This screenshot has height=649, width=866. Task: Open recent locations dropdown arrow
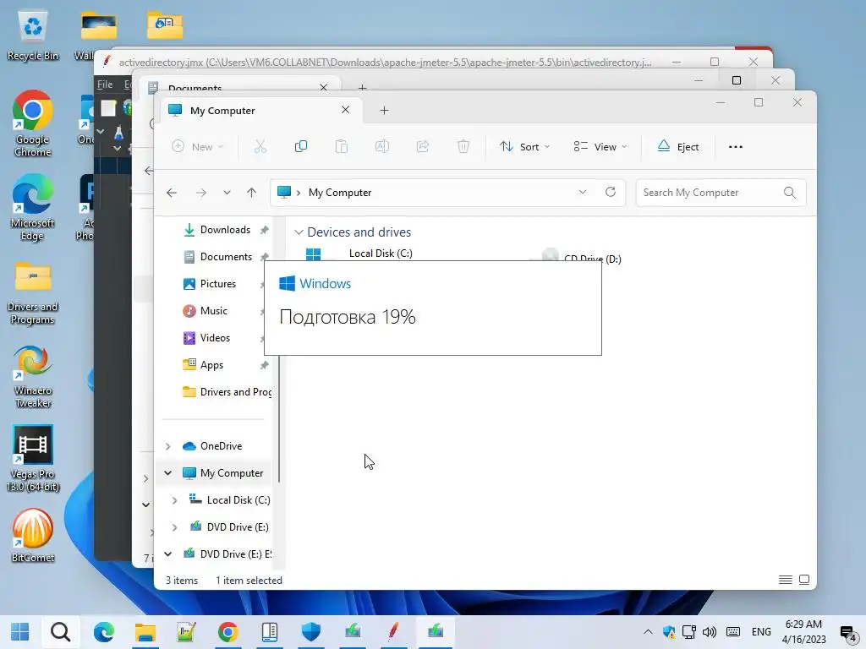point(227,193)
